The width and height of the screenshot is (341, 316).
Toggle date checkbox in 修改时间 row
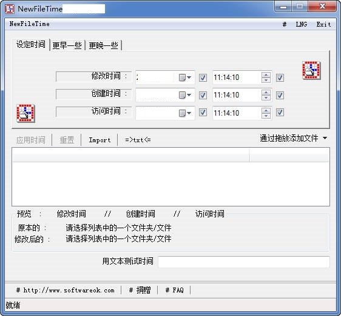203,77
